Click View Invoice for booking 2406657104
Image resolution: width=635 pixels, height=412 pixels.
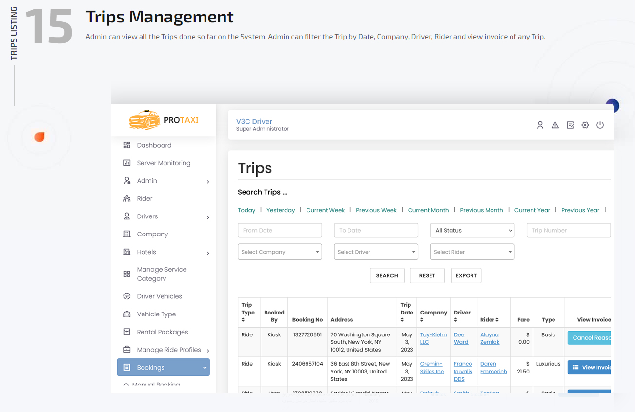point(589,367)
